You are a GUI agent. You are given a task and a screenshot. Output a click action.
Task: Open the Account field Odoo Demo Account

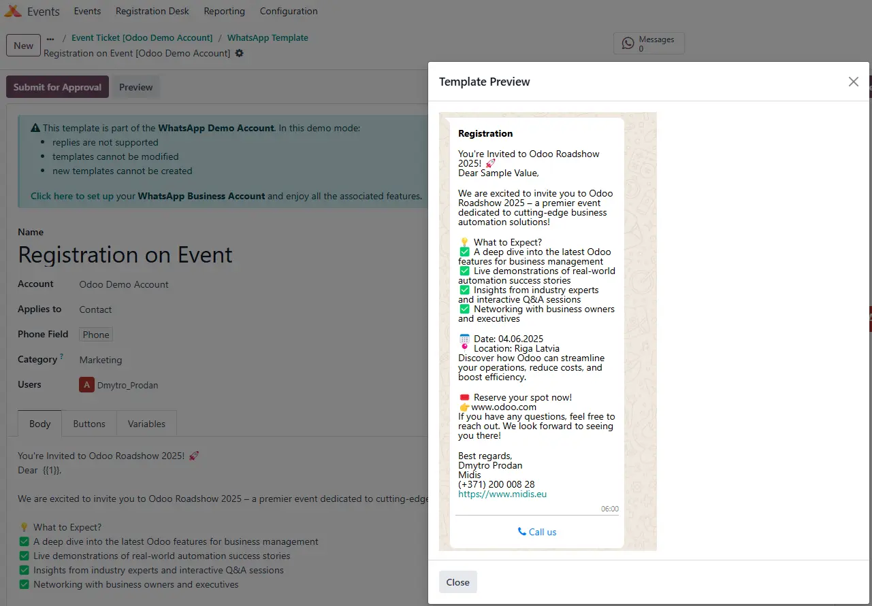point(124,284)
